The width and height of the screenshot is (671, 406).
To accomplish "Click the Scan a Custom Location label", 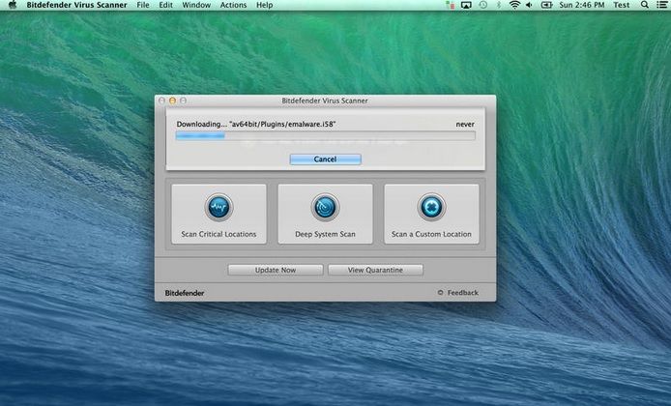I will click(x=431, y=234).
